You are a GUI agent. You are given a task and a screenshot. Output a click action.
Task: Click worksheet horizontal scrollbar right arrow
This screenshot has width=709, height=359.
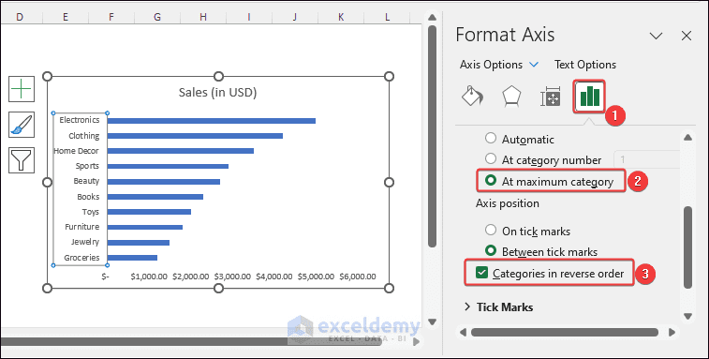417,341
